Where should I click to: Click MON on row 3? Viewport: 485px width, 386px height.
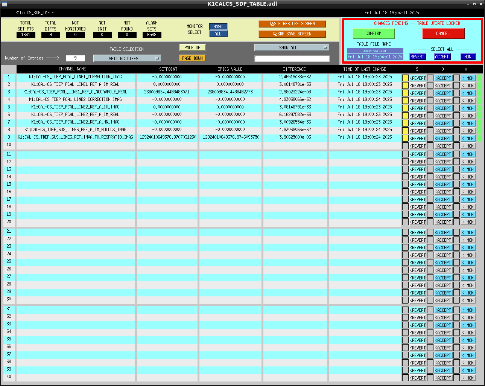(x=468, y=93)
